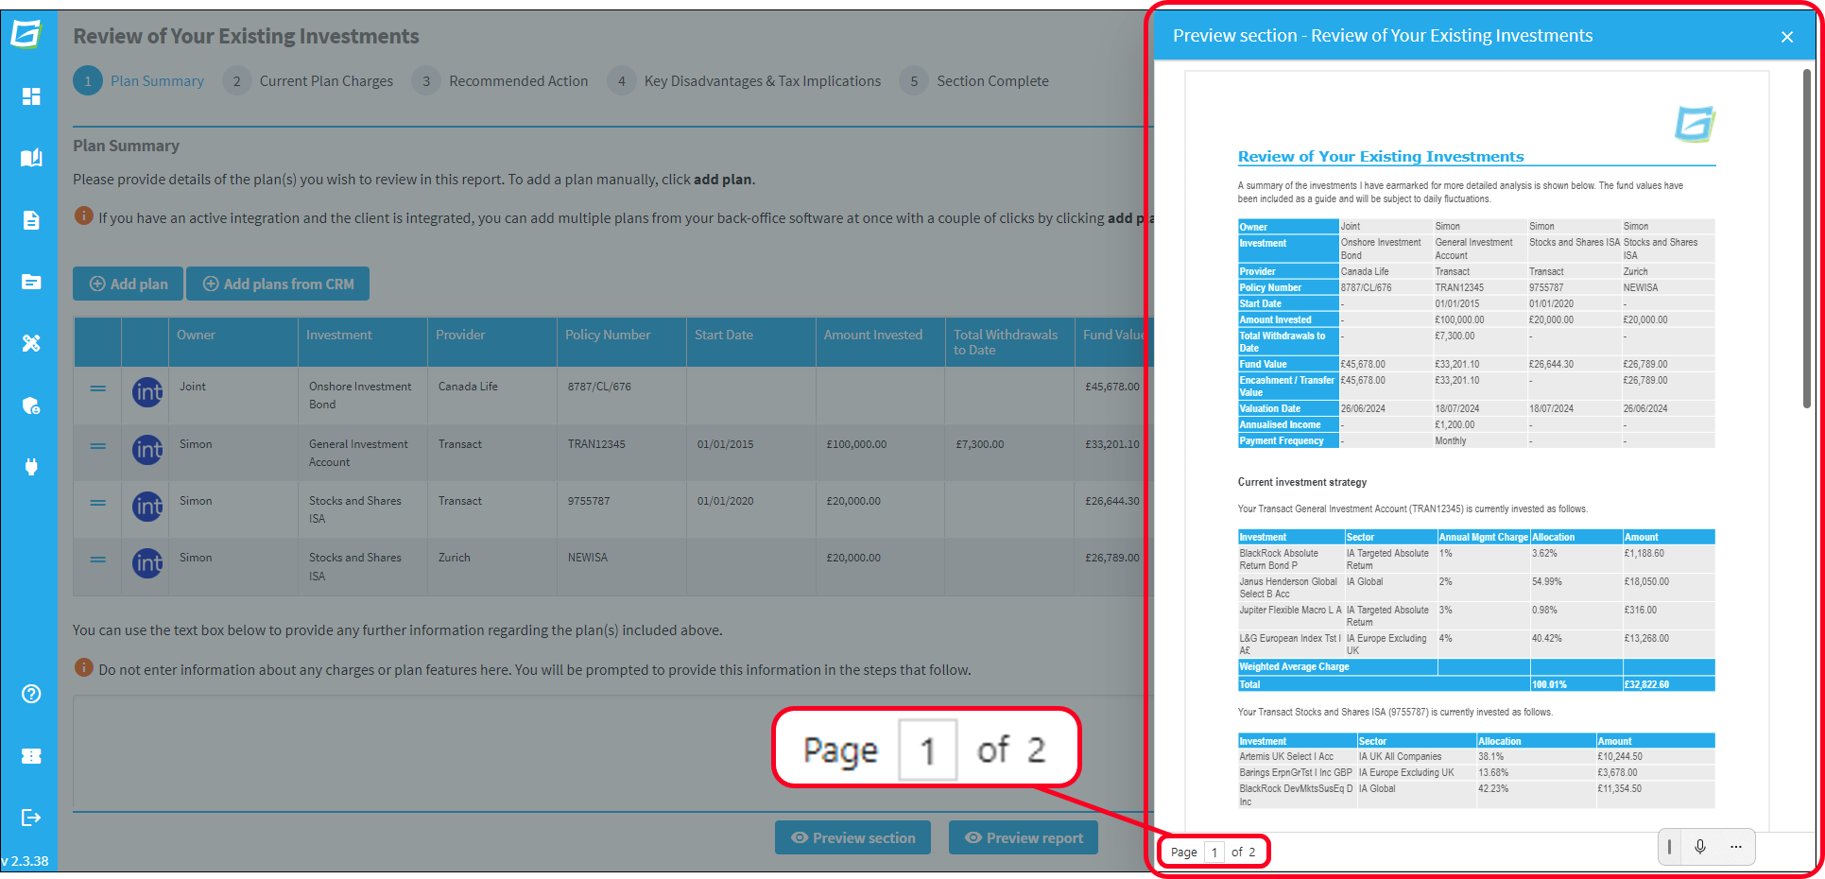
Task: Click the Add plan button
Action: point(129,284)
